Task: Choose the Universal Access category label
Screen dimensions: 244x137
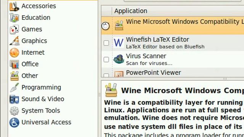Action: click(x=47, y=123)
